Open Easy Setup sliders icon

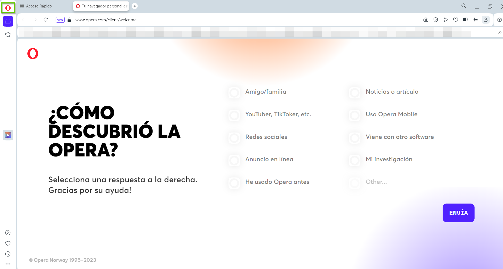click(x=476, y=19)
